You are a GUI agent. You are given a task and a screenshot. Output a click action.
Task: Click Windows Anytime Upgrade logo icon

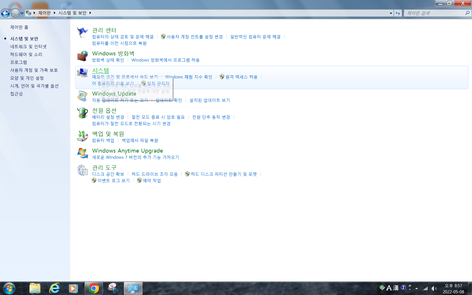82,153
